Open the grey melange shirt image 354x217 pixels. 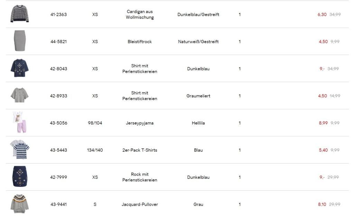pos(20,95)
